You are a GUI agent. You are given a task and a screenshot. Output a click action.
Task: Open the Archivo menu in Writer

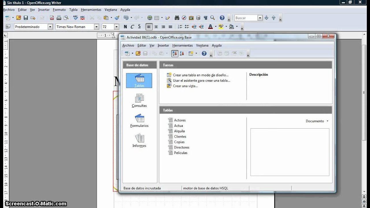point(9,10)
